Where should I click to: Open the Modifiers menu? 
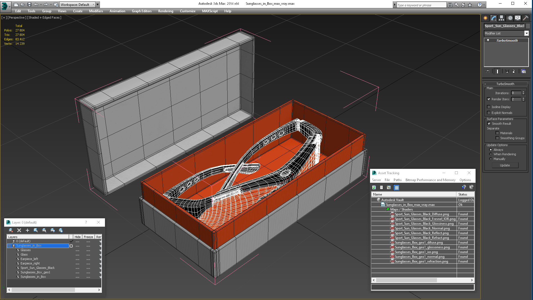[96, 11]
